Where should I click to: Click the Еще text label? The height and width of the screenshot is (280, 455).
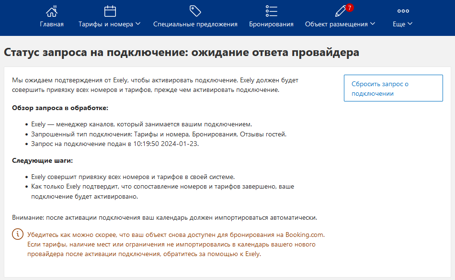coord(399,24)
